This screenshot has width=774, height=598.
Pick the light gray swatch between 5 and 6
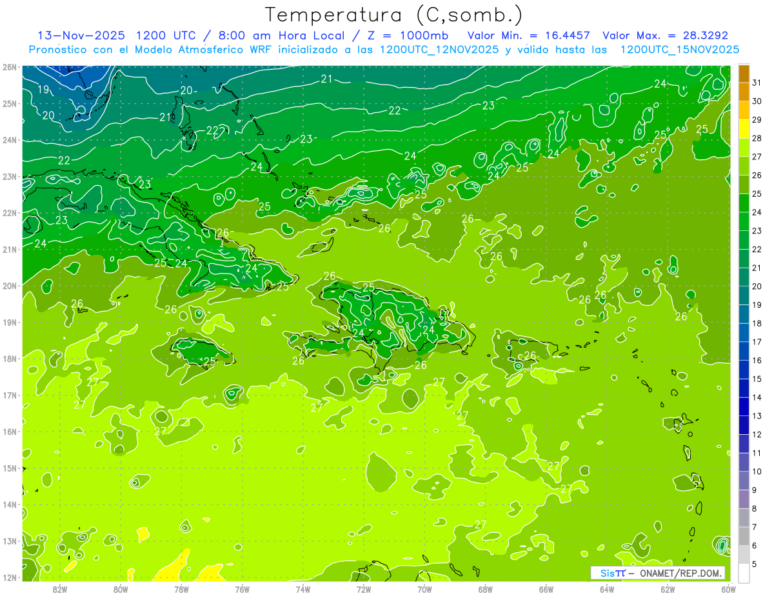tap(744, 555)
